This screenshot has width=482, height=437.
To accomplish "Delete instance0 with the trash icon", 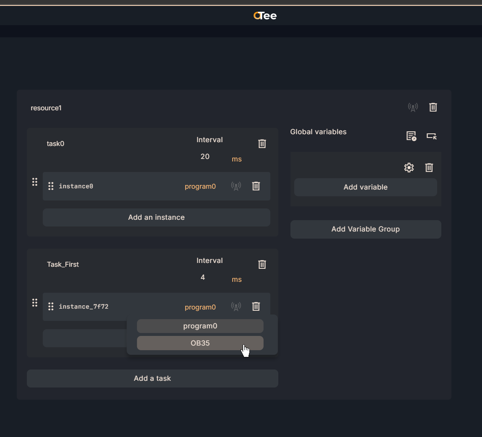I will (256, 186).
